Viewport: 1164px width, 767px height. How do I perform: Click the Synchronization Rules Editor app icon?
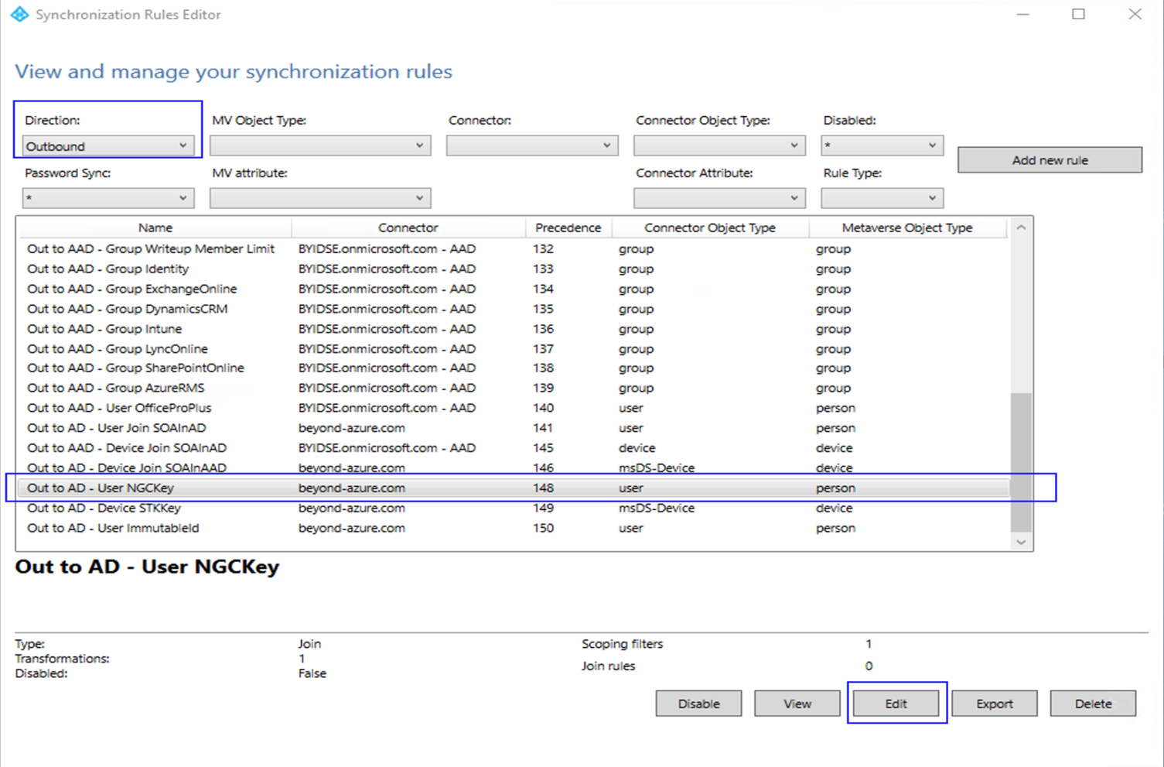point(19,14)
